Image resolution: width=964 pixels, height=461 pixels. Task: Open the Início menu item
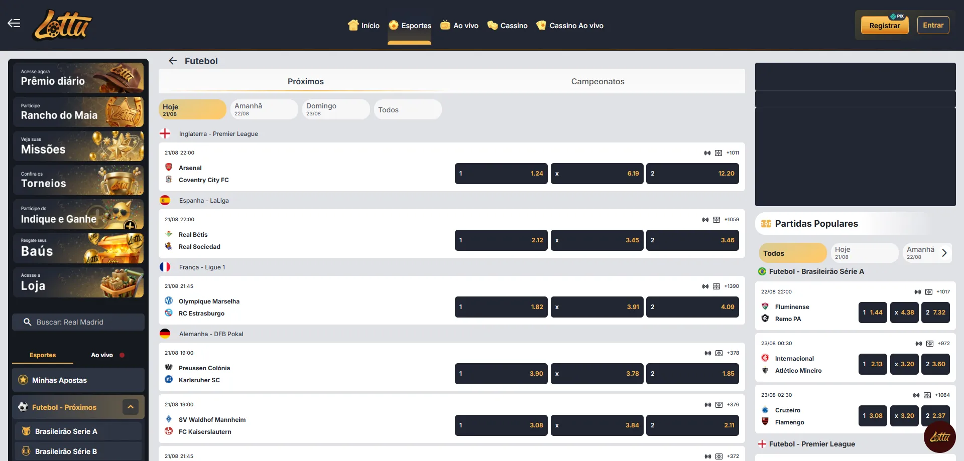(x=364, y=26)
